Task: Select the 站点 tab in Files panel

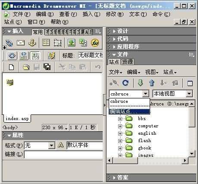Action: 114,62
